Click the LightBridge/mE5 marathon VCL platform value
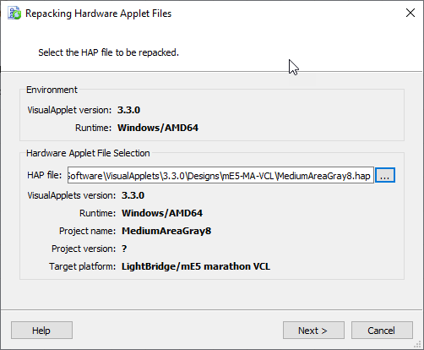This screenshot has height=350, width=424. [196, 266]
